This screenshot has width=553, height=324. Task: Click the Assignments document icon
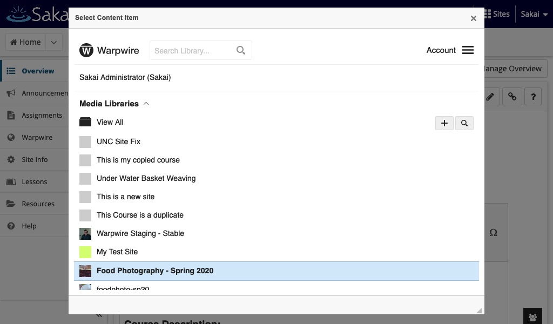pyautogui.click(x=11, y=115)
